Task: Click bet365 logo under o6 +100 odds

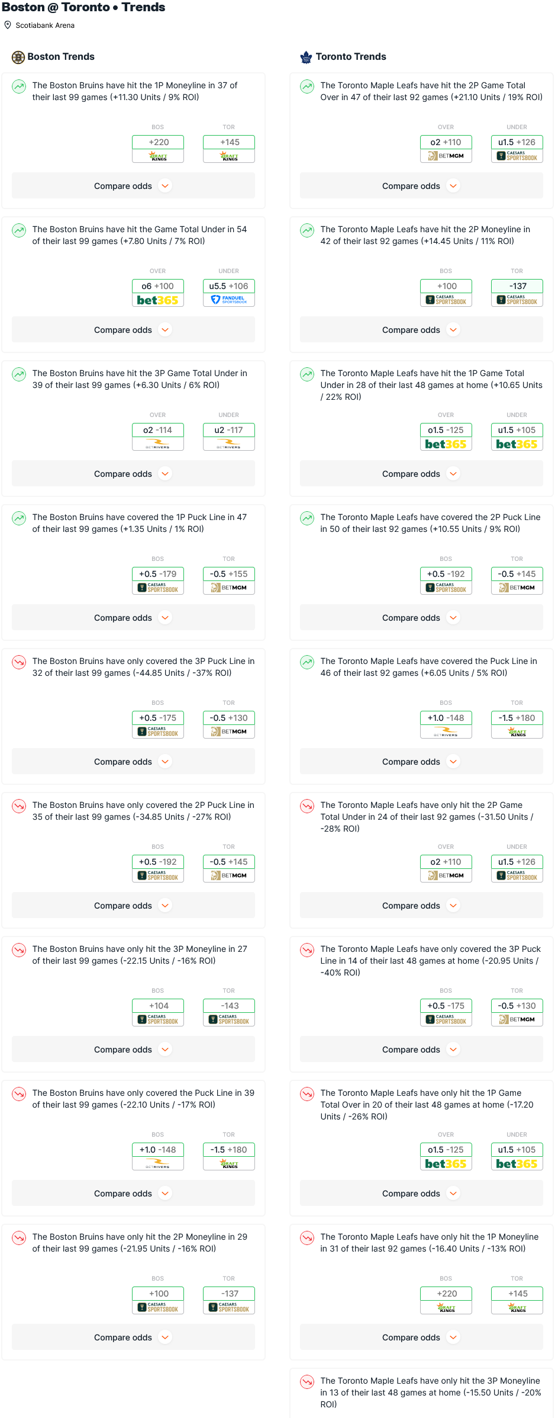Action: click(x=157, y=300)
